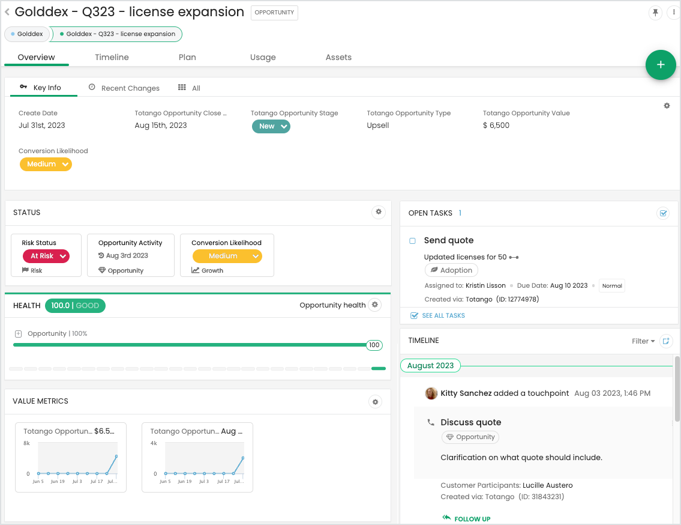Click the clock icon on Recent Changes
Viewport: 681px width, 525px height.
pyautogui.click(x=92, y=87)
